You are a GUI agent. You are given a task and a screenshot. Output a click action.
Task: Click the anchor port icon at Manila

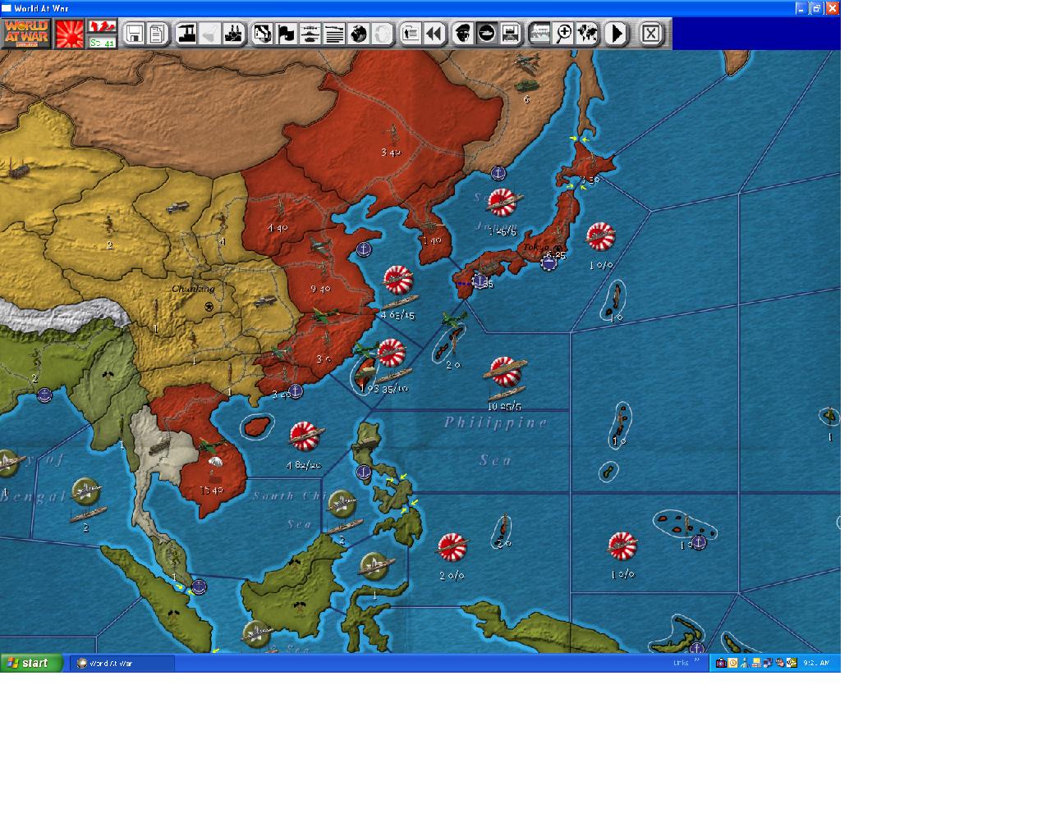(364, 472)
